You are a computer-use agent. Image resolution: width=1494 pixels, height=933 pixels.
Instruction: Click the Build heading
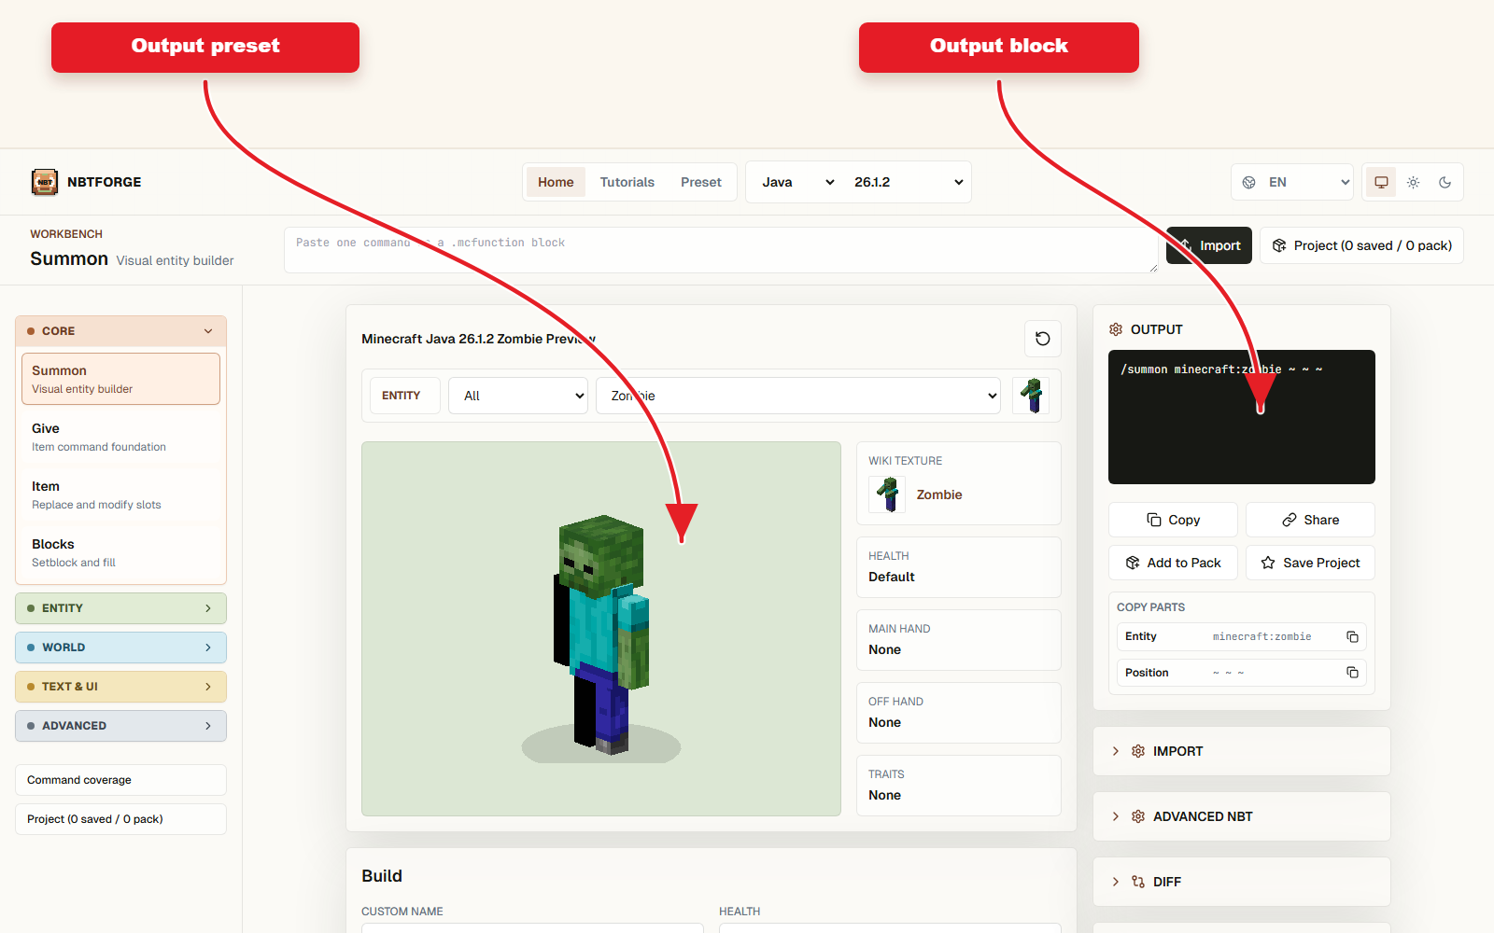coord(382,876)
